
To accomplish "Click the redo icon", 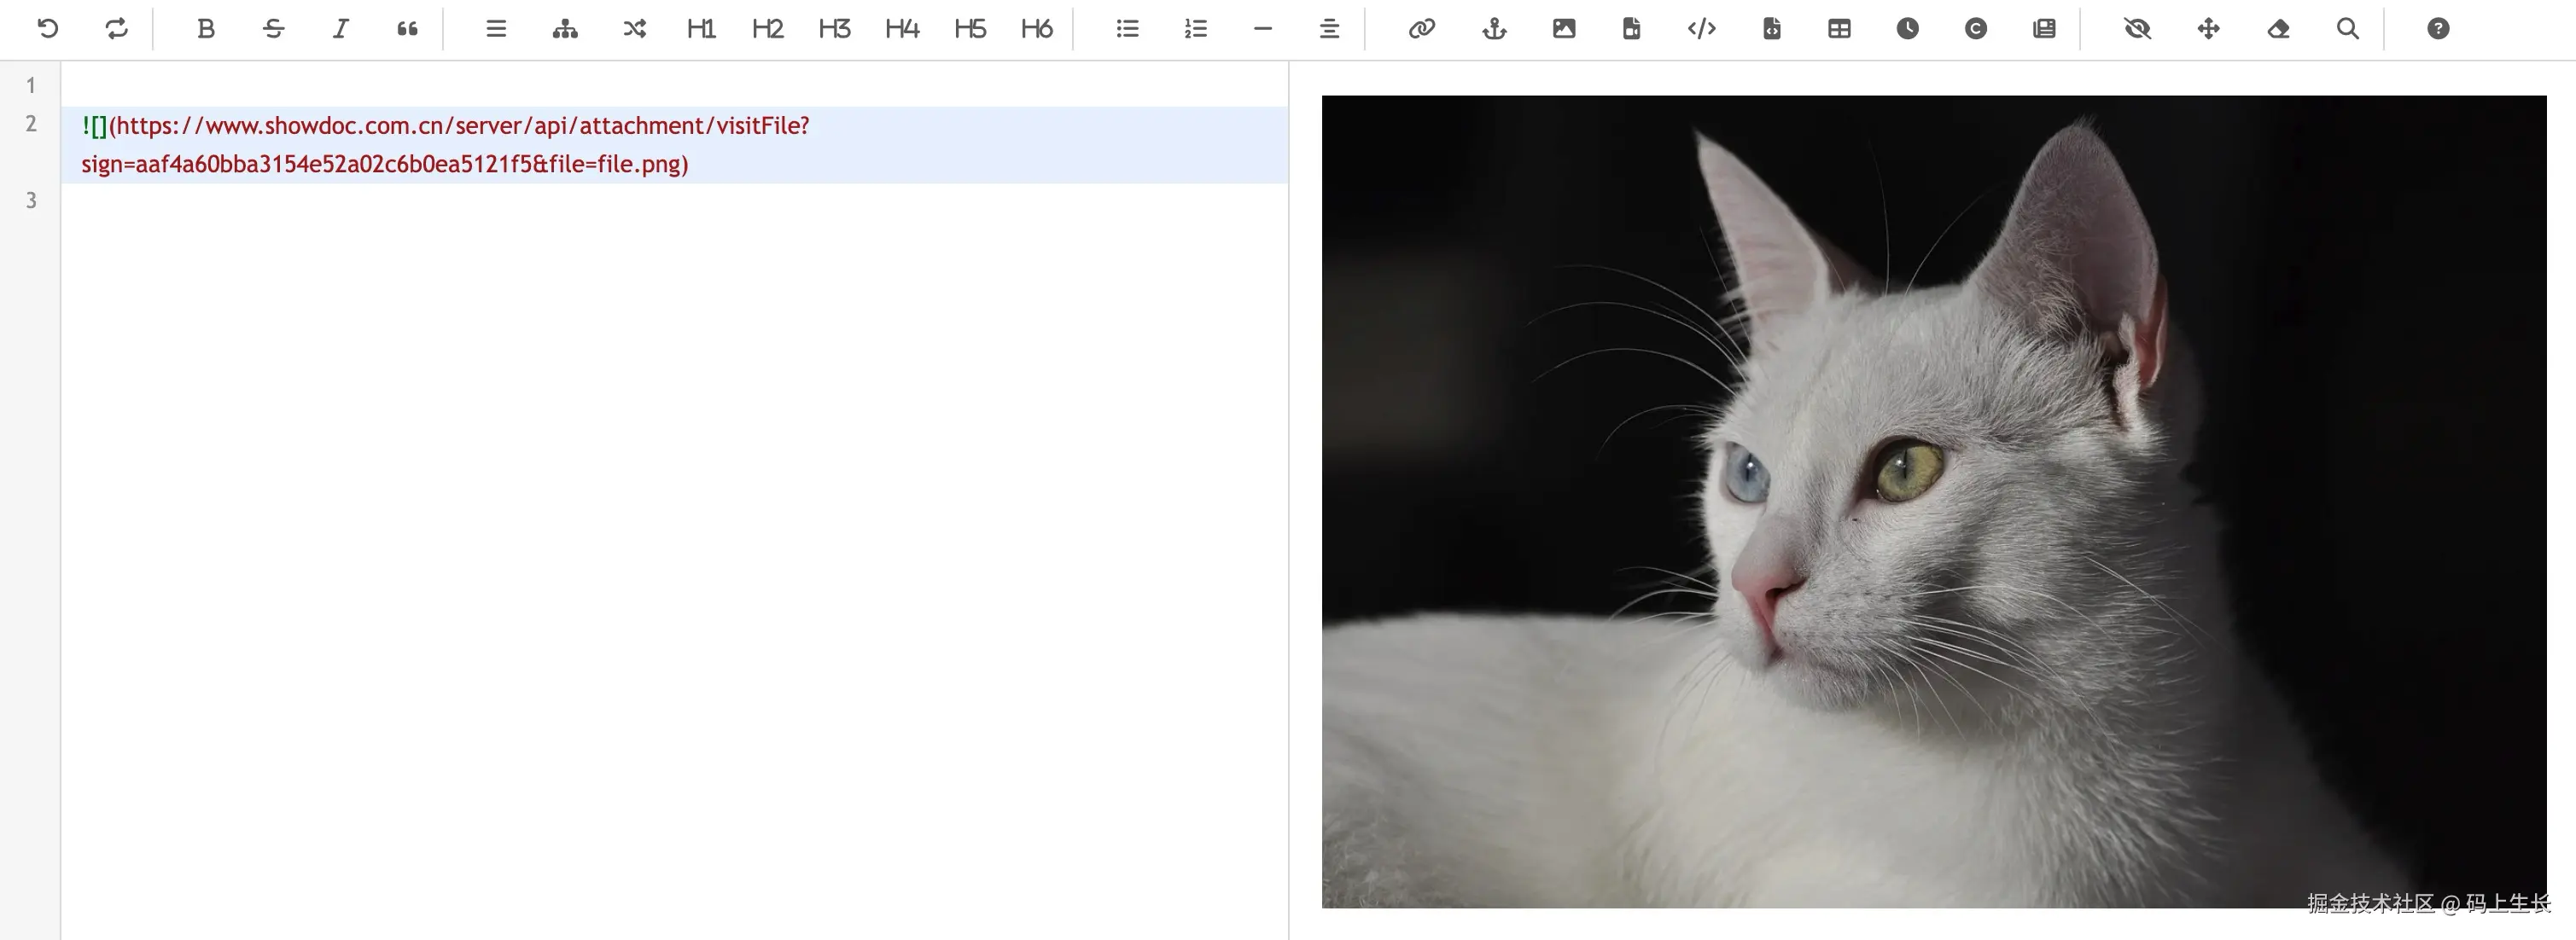I will pos(116,28).
